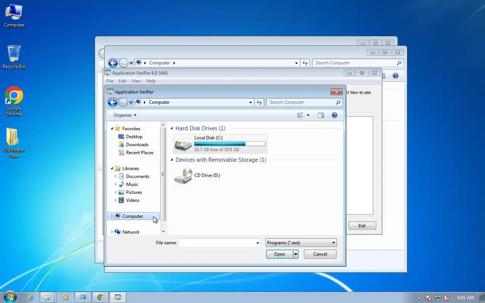Collapse the Hard Disk Drives group

tap(172, 128)
